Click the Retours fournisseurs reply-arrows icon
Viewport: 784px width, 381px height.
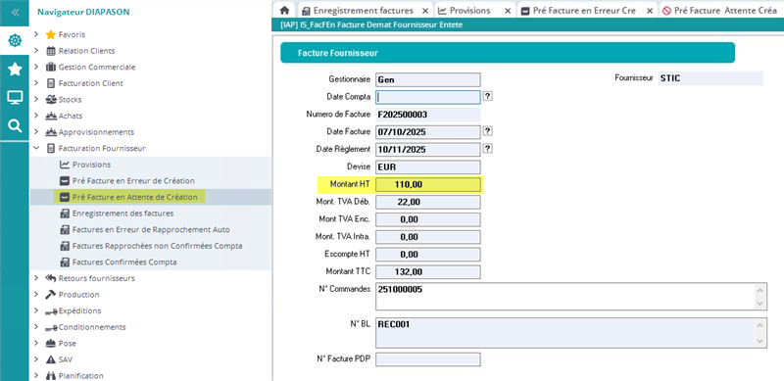click(51, 278)
